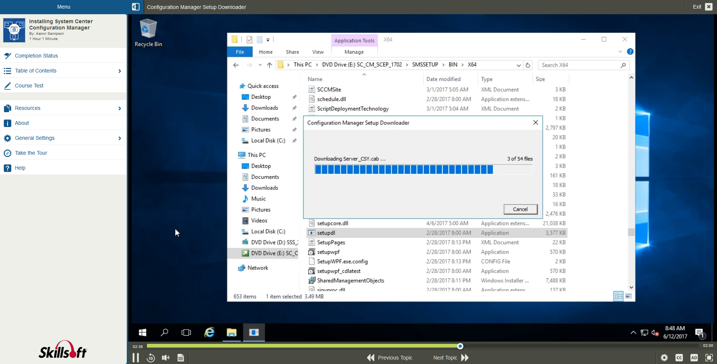This screenshot has height=364, width=717.
Task: Enable the Quick access toolbar Properties checkbox icon
Action: tap(249, 40)
